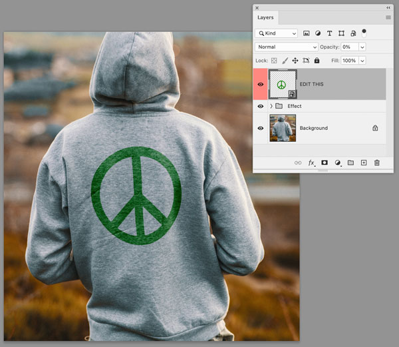Select the Layers tab
The height and width of the screenshot is (347, 399).
[265, 17]
